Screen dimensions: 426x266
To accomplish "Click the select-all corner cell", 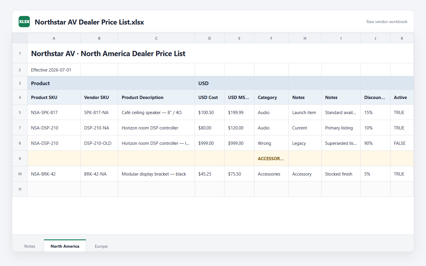I will [20, 38].
